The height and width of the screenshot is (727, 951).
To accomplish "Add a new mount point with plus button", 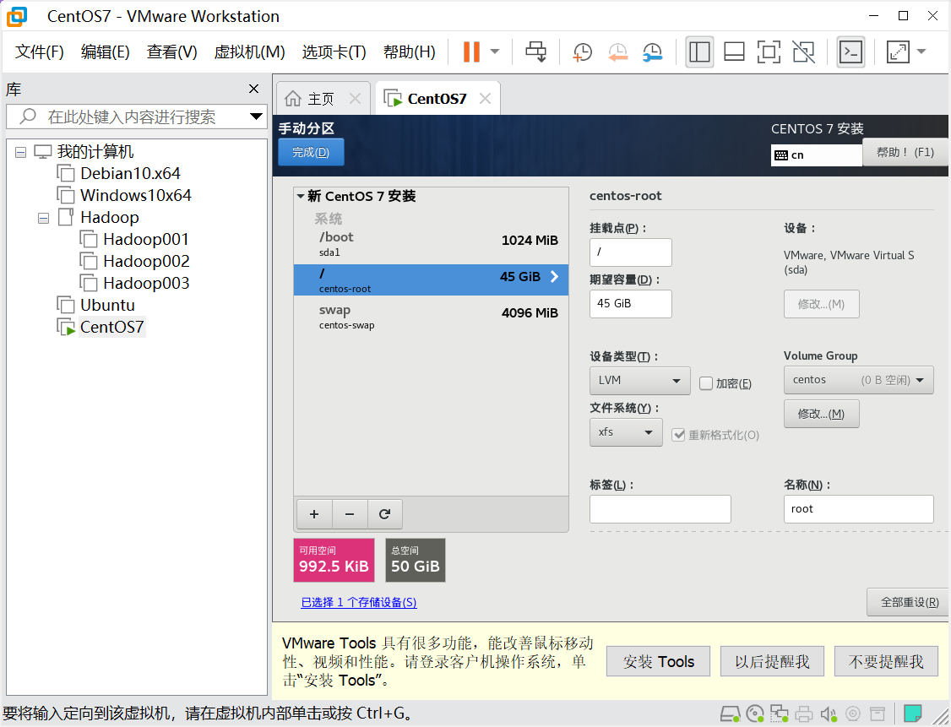I will pos(314,514).
